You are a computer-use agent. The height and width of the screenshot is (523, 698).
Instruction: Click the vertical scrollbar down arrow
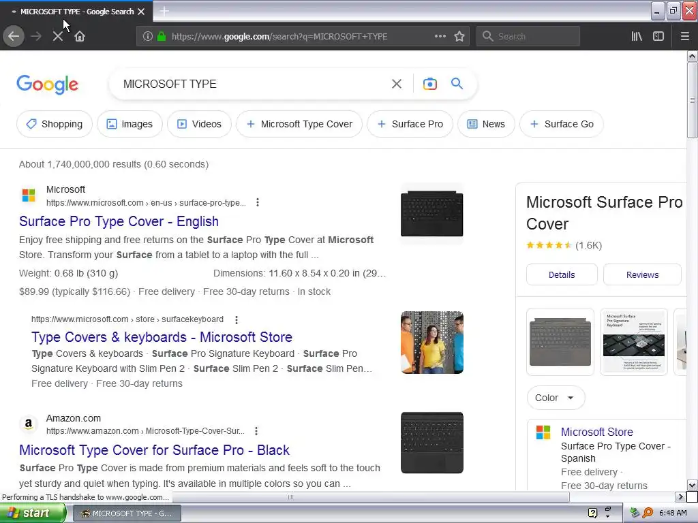coord(692,485)
